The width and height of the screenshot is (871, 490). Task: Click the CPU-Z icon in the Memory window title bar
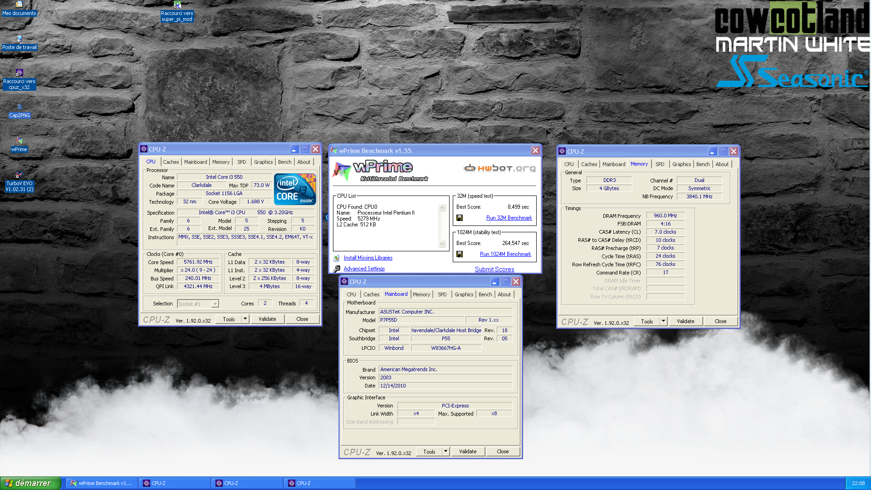tap(562, 151)
